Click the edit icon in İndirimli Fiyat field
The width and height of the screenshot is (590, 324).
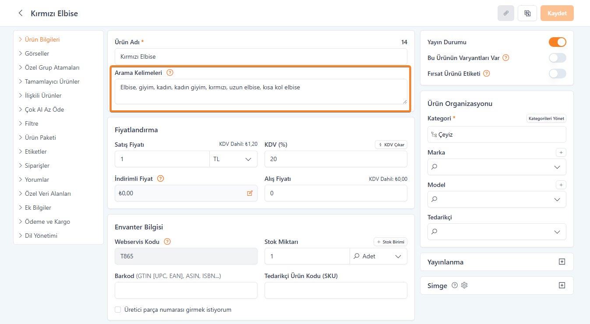(x=250, y=193)
